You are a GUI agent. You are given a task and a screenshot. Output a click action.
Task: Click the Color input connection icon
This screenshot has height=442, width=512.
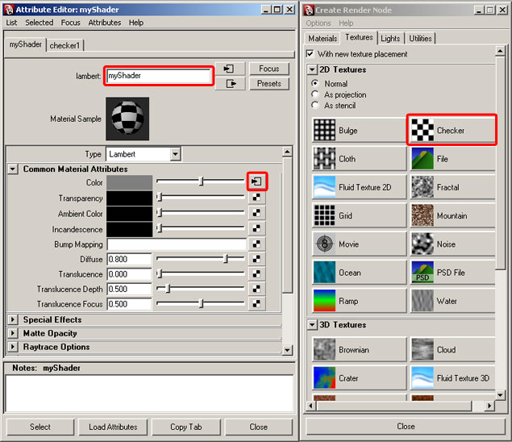pos(256,181)
